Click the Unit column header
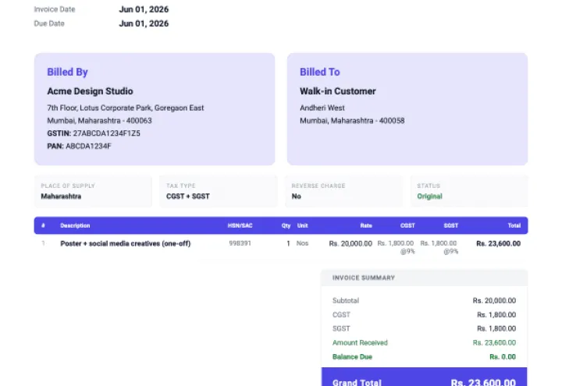This screenshot has height=386, width=562. click(x=303, y=225)
